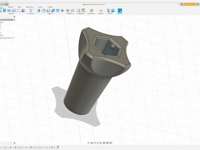Open the CONFIGURE dropdown menu

point(81,13)
